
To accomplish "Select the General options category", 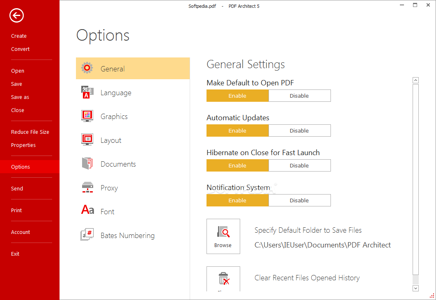I will pos(133,69).
